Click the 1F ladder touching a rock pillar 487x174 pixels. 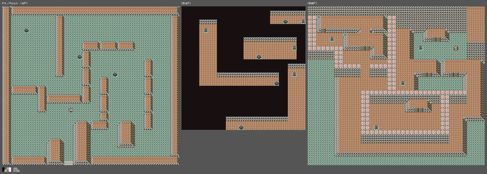click(x=80, y=57)
